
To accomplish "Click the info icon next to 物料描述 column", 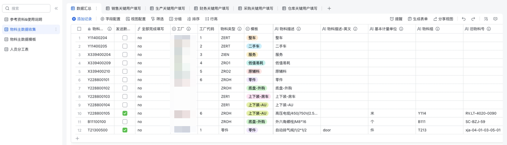I will 298,29.
